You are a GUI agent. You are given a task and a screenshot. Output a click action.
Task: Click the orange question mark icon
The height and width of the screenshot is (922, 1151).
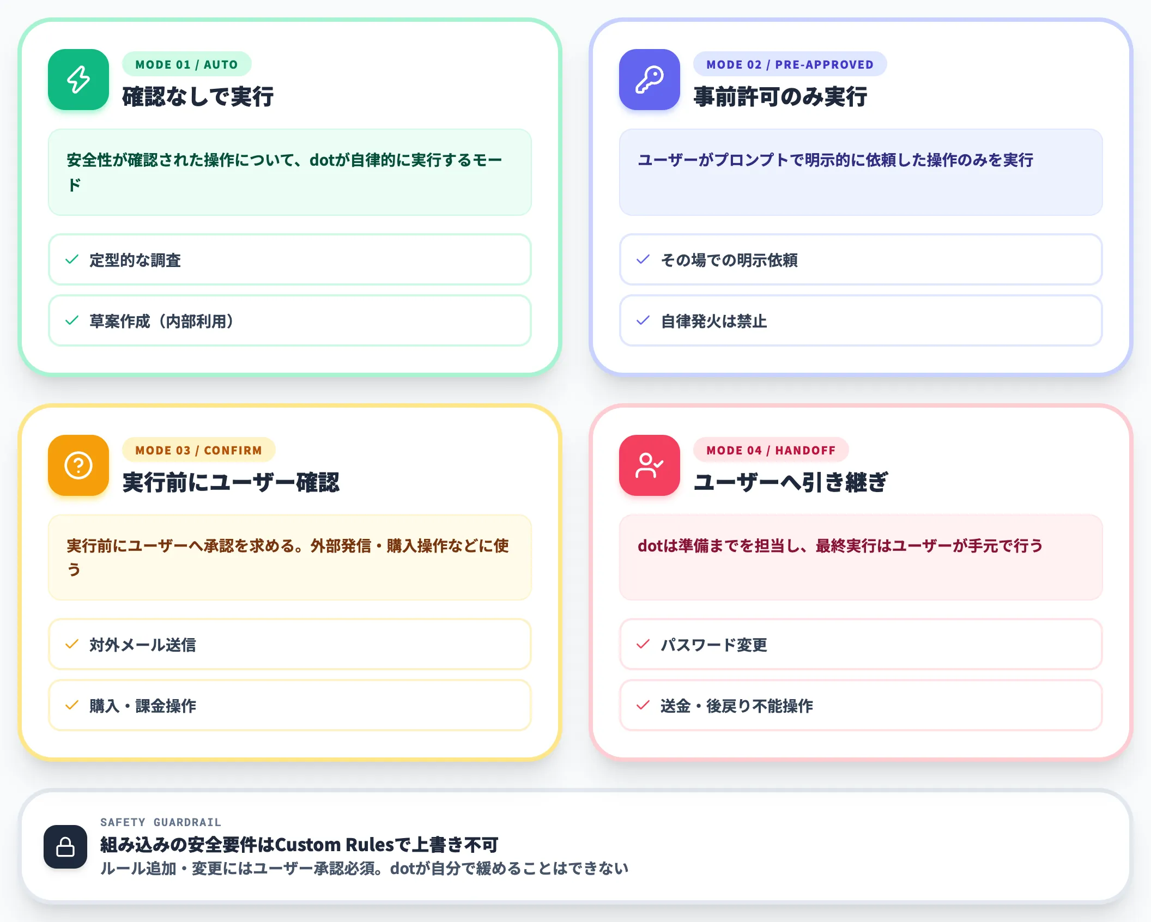tap(78, 465)
